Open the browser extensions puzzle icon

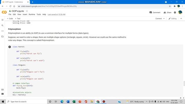click(175, 6)
